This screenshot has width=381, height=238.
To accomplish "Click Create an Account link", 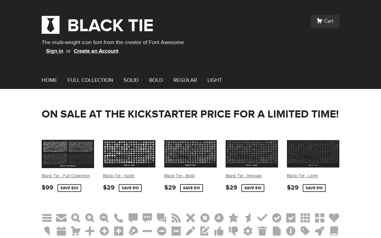I will click(x=96, y=51).
